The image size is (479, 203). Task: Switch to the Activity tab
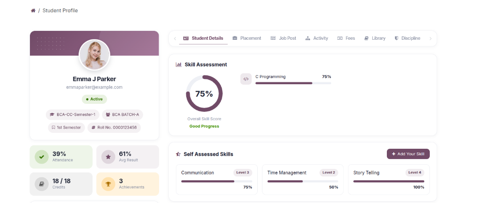317,38
